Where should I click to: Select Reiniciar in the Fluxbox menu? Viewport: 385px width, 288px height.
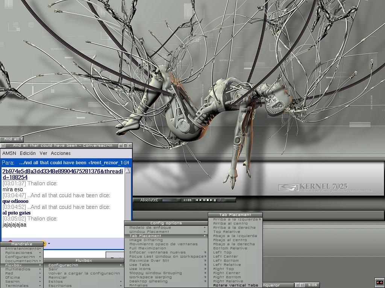click(x=58, y=277)
